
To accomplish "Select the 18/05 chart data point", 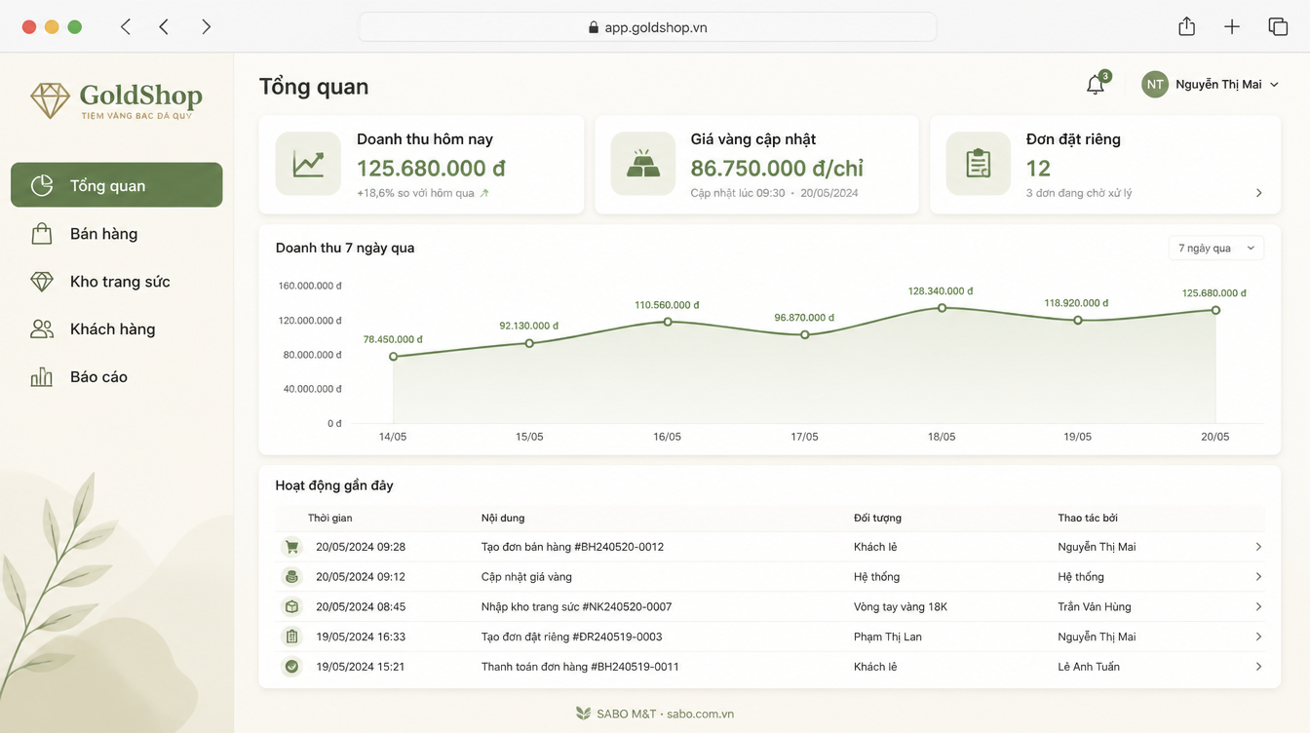I will point(942,308).
